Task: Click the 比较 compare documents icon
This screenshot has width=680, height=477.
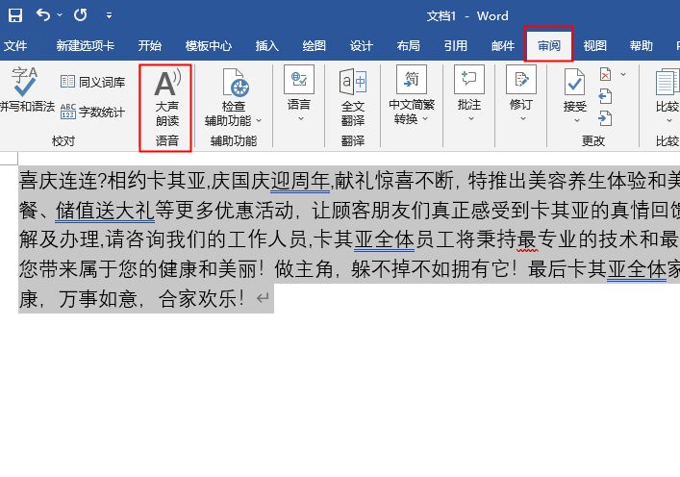Action: (x=667, y=83)
